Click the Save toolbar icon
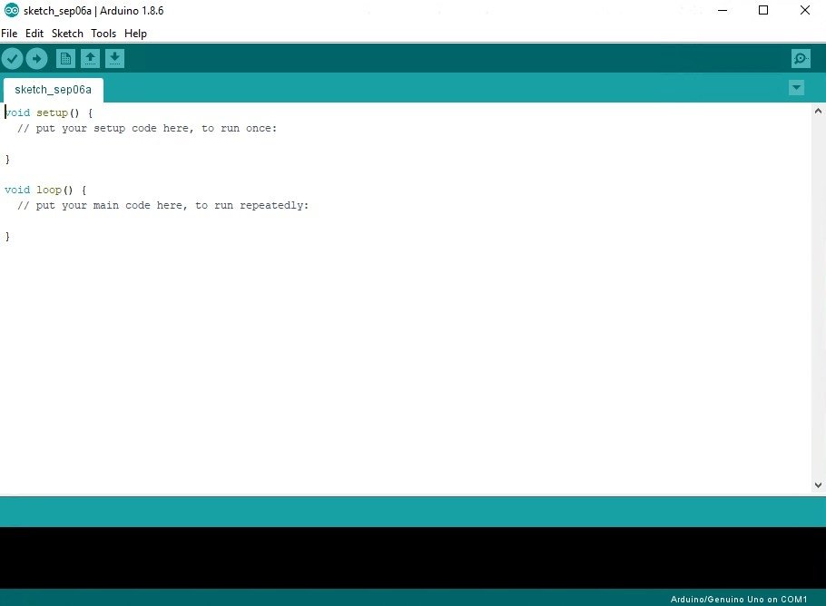826x606 pixels. [114, 58]
